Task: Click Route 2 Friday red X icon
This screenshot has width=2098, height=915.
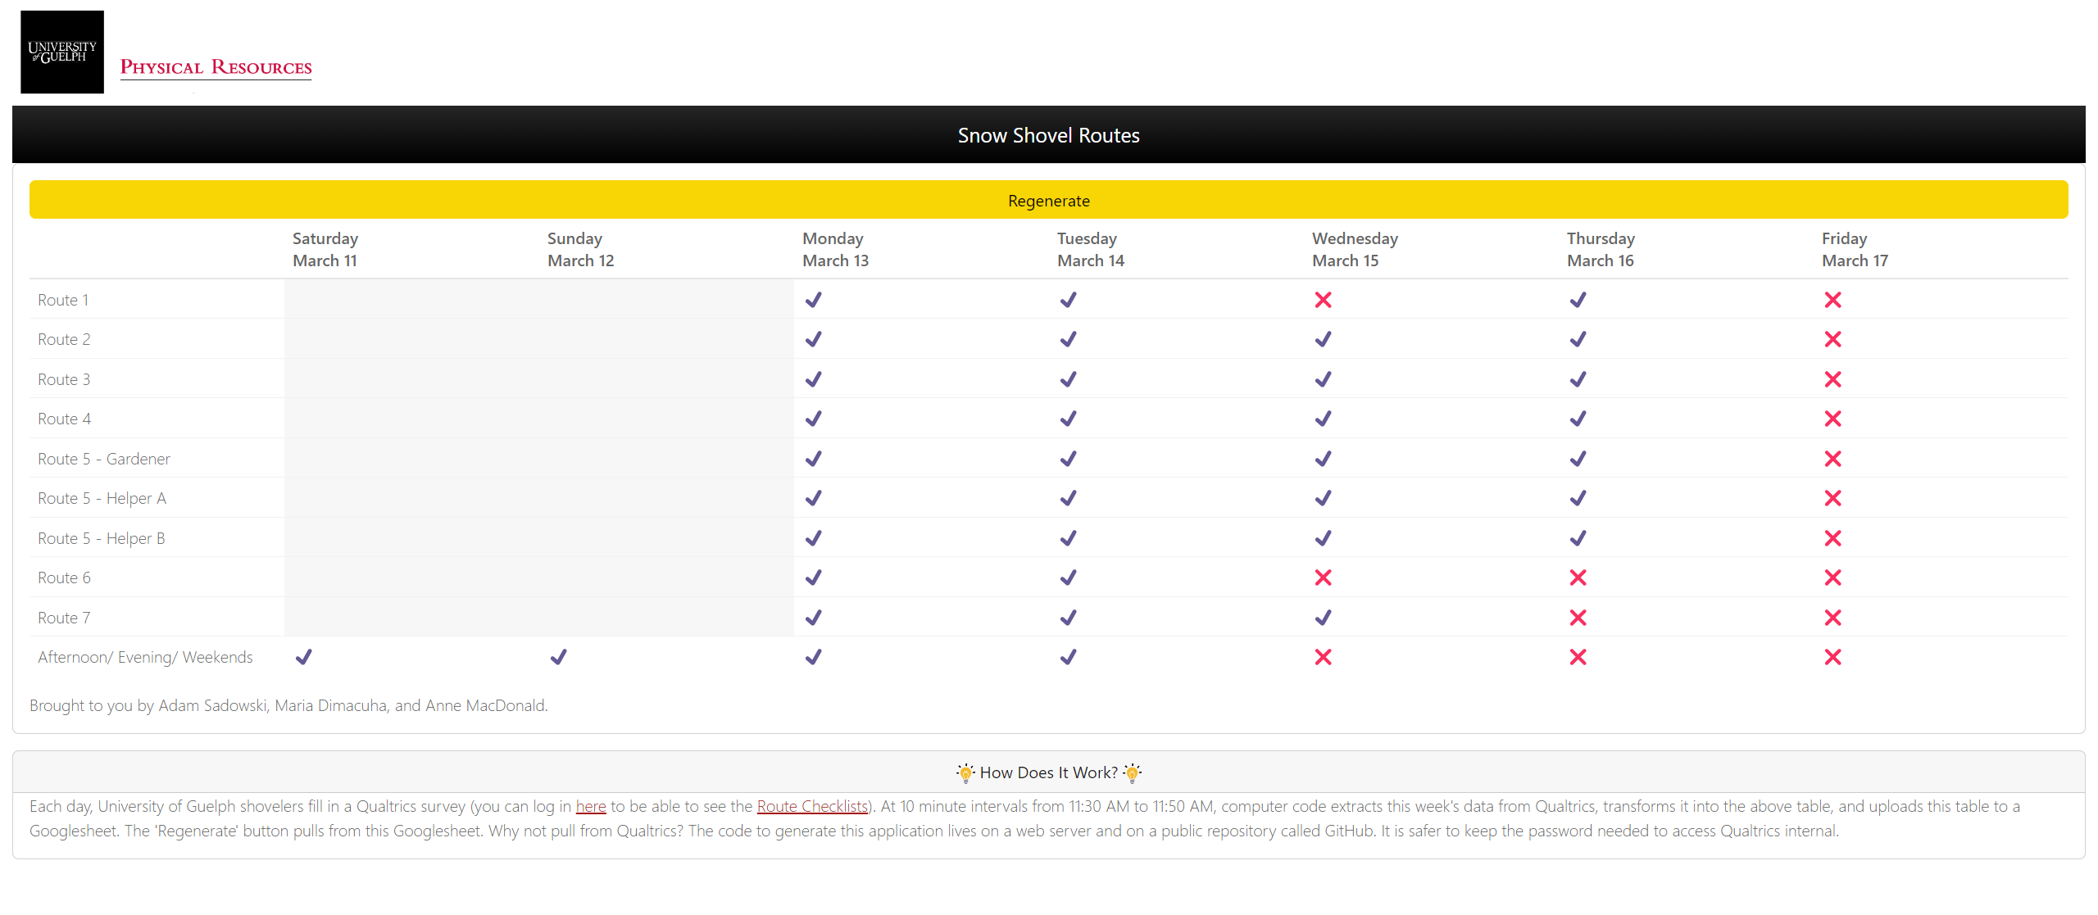Action: [x=1832, y=339]
